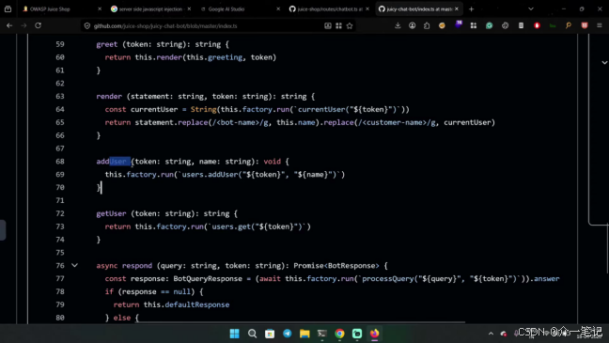Click the grid icon in the address bar
The height and width of the screenshot is (343, 609).
click(x=338, y=26)
